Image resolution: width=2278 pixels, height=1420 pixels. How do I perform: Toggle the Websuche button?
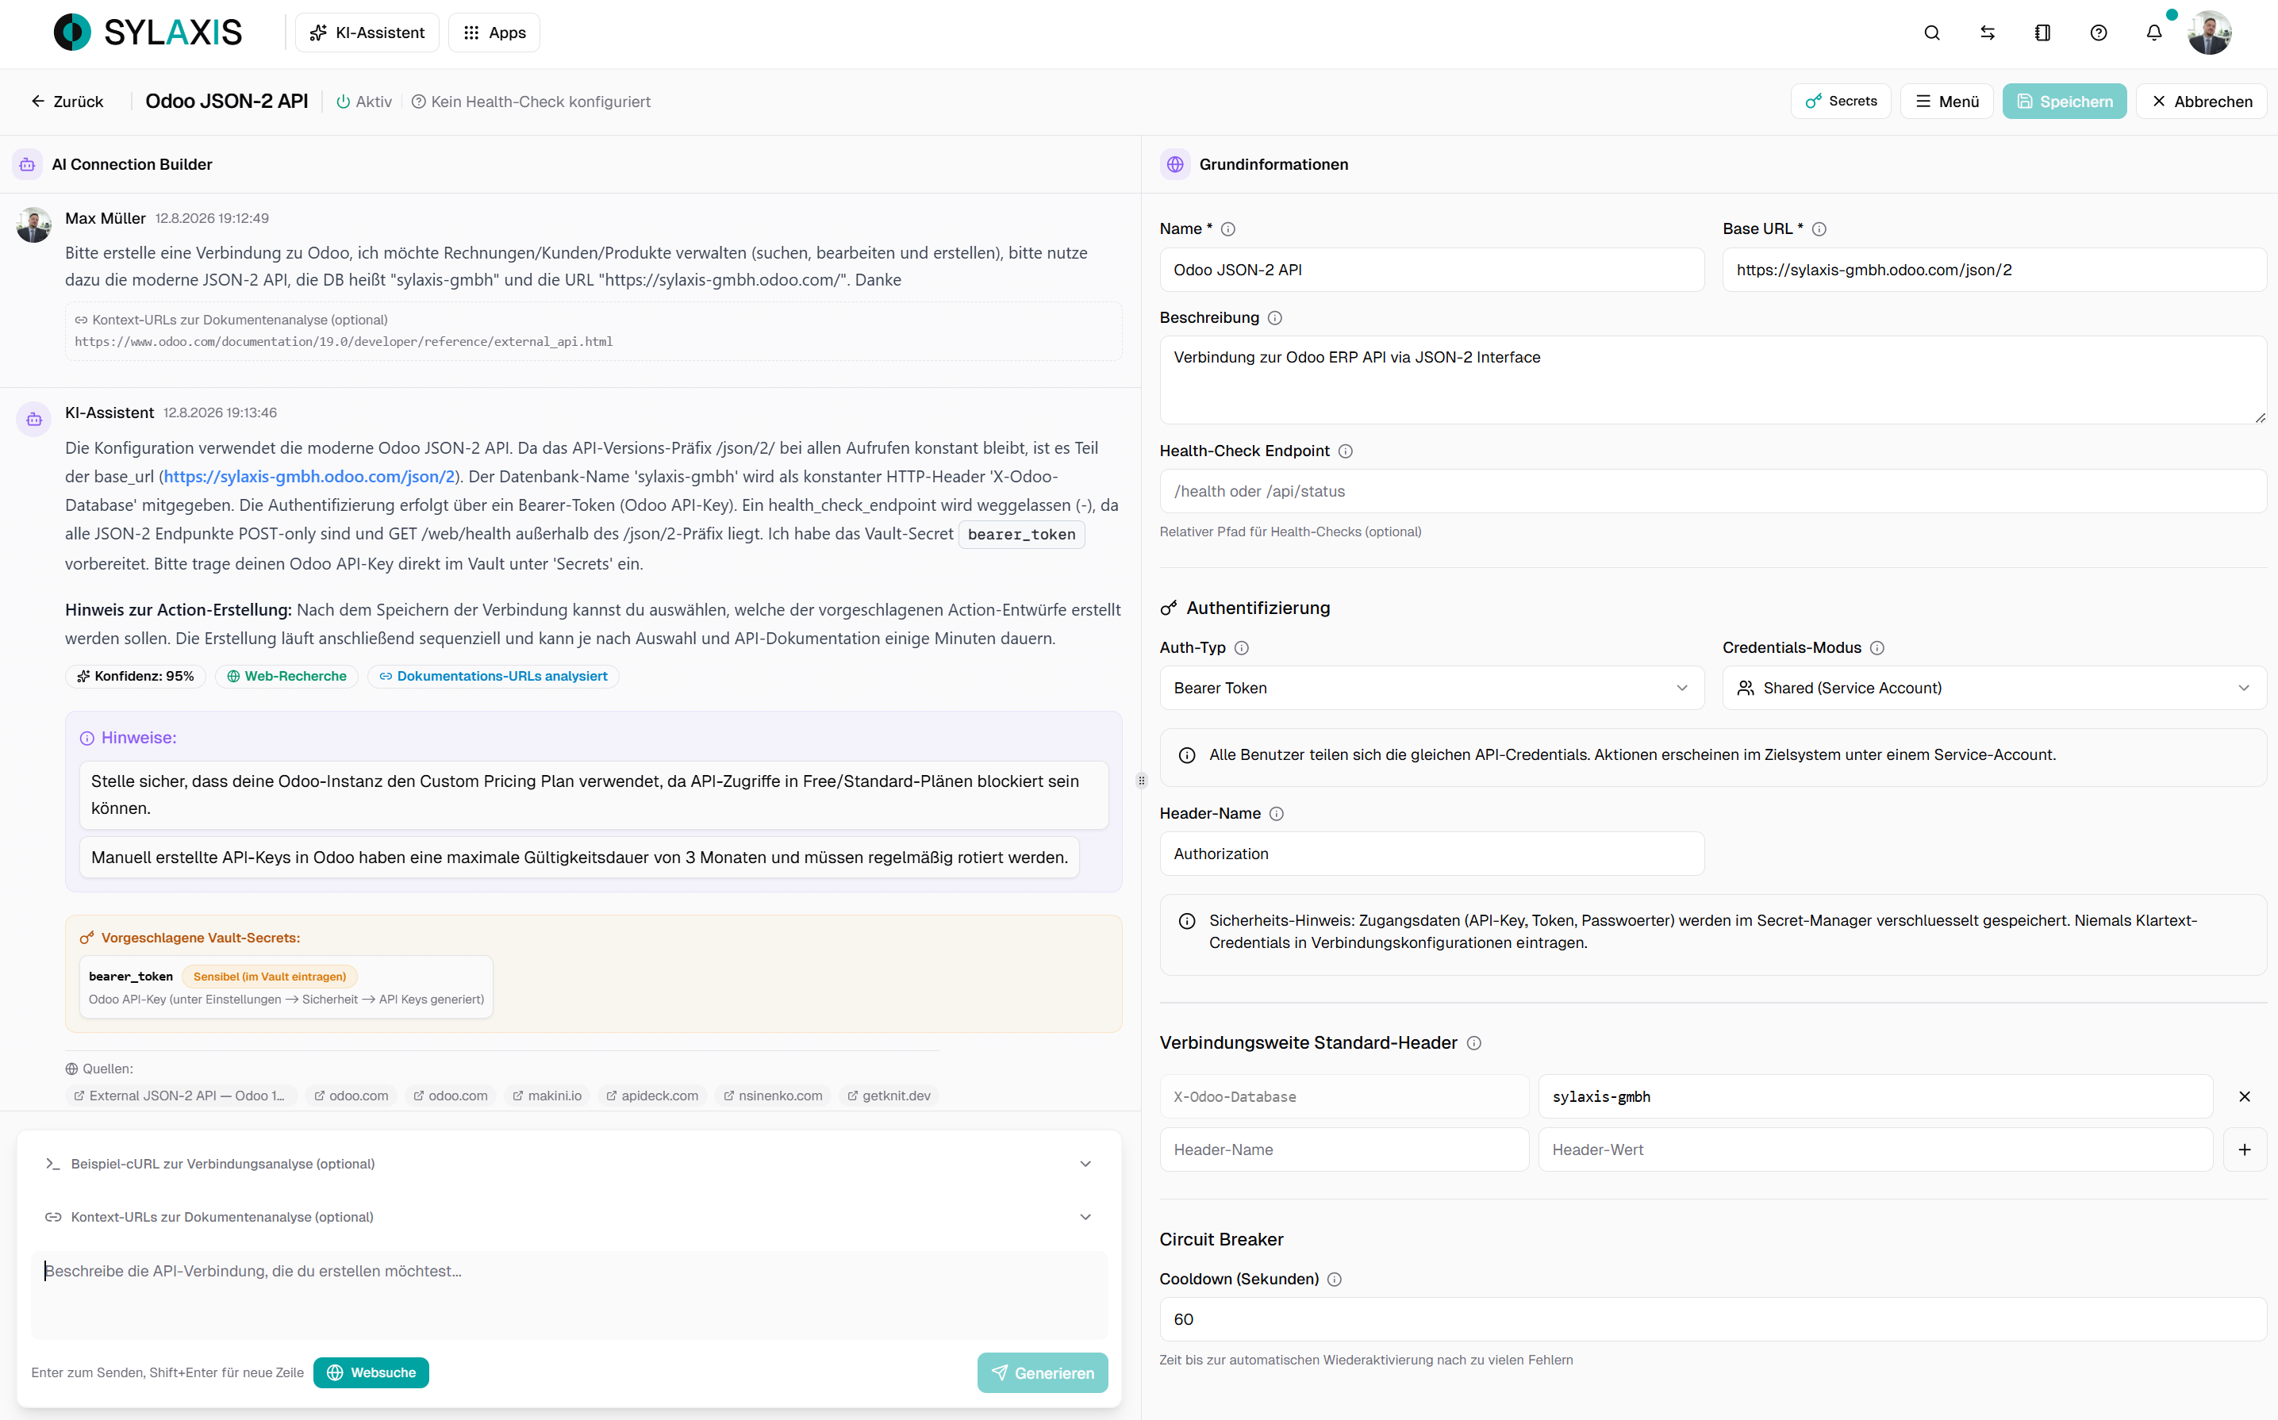[x=371, y=1373]
